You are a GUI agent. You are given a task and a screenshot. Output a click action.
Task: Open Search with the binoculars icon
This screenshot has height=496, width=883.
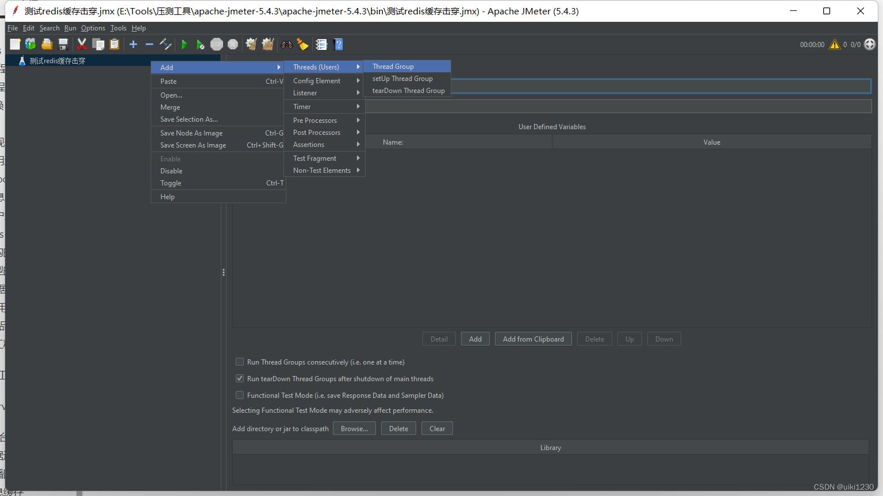point(286,44)
